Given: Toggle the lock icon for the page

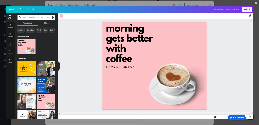Looking at the screenshot, I should click(250, 16).
